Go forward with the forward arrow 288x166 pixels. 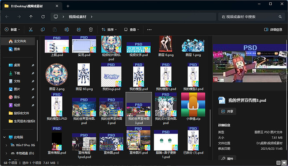[x=19, y=17]
